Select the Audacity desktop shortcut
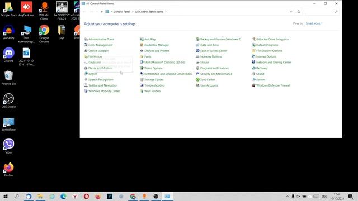Image resolution: width=358 pixels, height=201 pixels. (9, 32)
